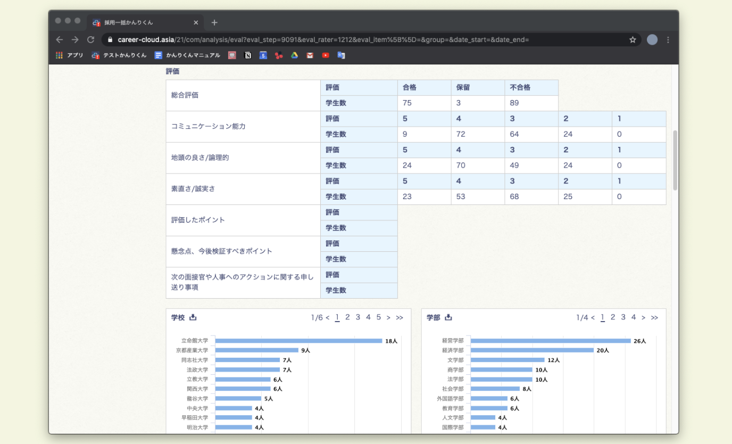Open the Notion bookmark icon
The height and width of the screenshot is (444, 732).
tap(247, 55)
